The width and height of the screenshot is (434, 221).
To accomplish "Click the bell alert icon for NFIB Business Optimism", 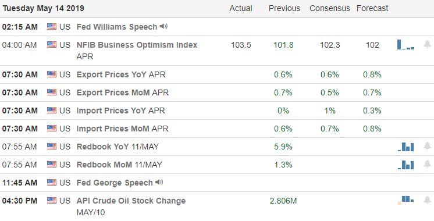I will [x=427, y=44].
